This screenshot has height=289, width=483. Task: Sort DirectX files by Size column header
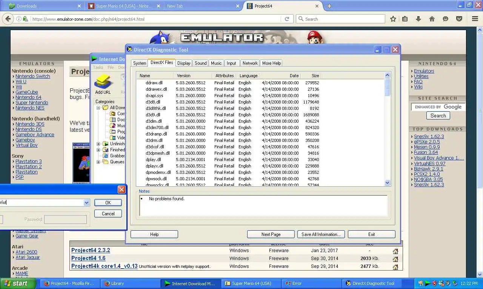(310, 76)
